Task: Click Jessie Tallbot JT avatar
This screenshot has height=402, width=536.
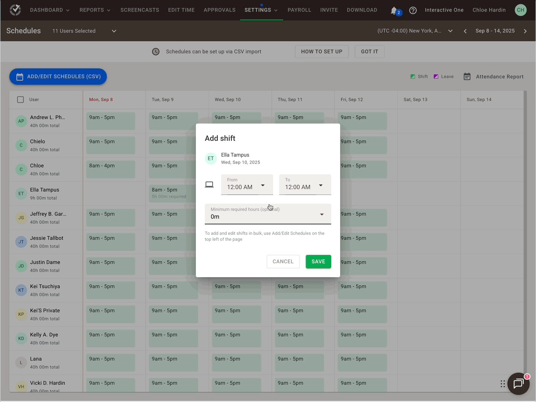Action: tap(21, 242)
